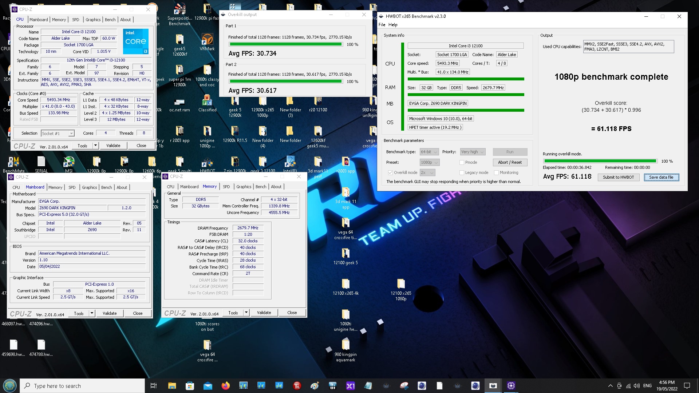Open 3d mark 11 app desktop icon
The height and width of the screenshot is (393, 699).
click(345, 198)
